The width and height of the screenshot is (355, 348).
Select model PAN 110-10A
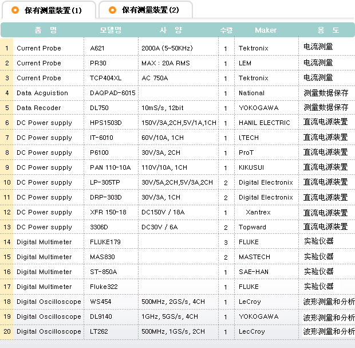[x=111, y=167]
